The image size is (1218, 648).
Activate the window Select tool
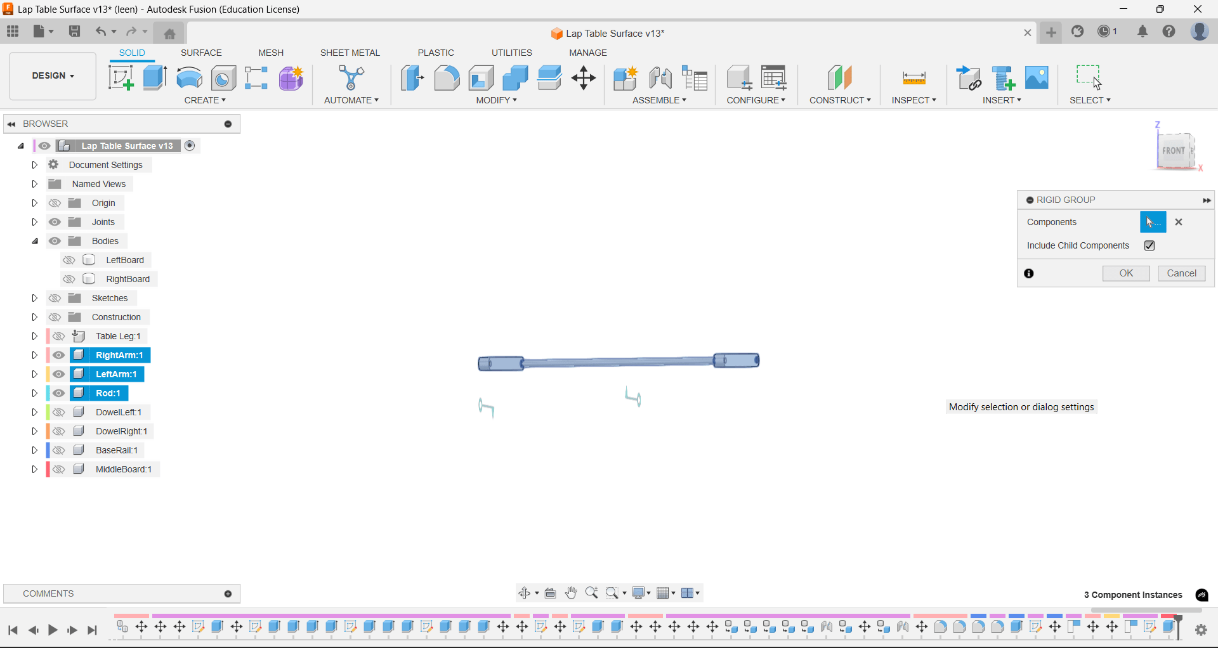pyautogui.click(x=1089, y=77)
